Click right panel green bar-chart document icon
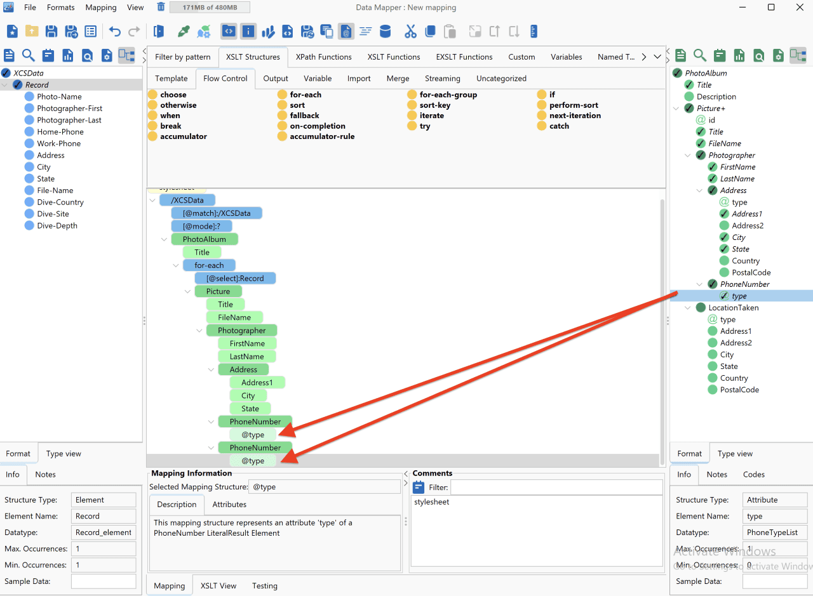 point(739,55)
